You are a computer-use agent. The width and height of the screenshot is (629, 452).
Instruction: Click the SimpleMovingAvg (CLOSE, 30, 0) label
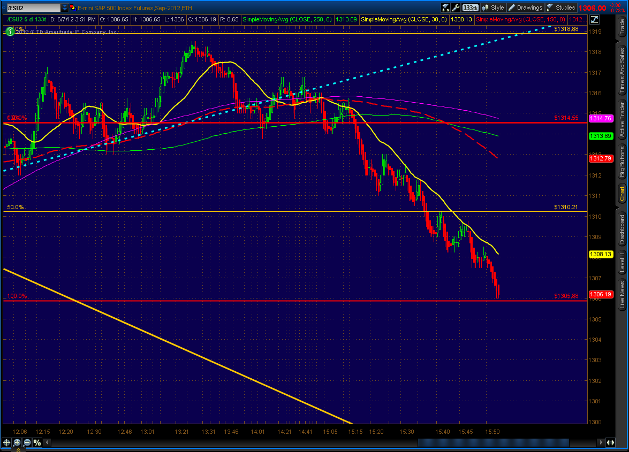tap(404, 19)
